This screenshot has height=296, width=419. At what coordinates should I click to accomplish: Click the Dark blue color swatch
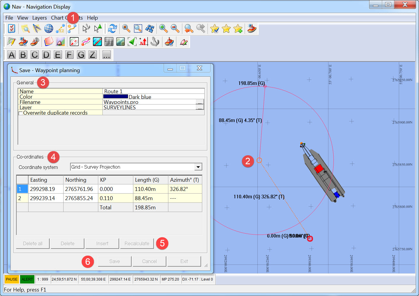[x=116, y=96]
